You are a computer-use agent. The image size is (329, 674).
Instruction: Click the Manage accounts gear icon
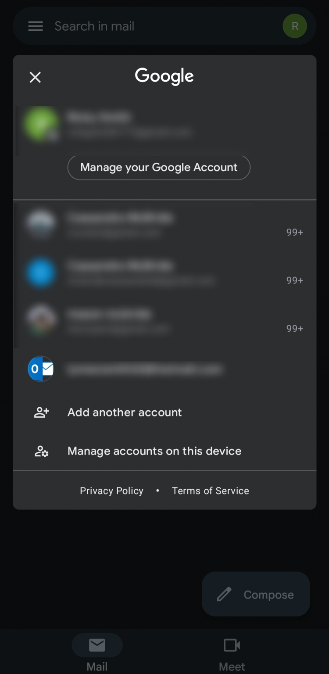pos(41,451)
